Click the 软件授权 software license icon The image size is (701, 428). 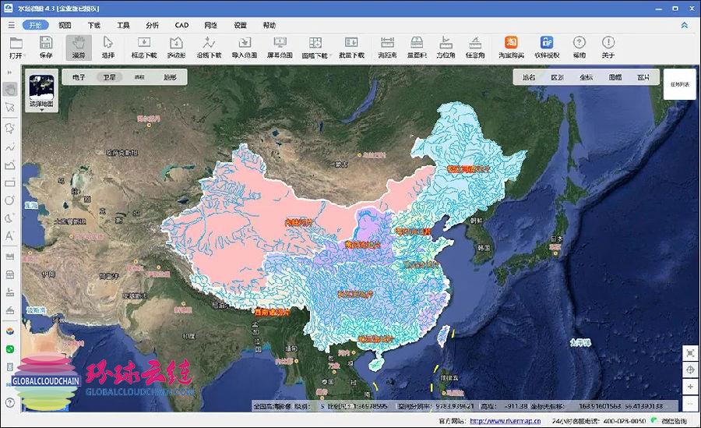click(547, 47)
